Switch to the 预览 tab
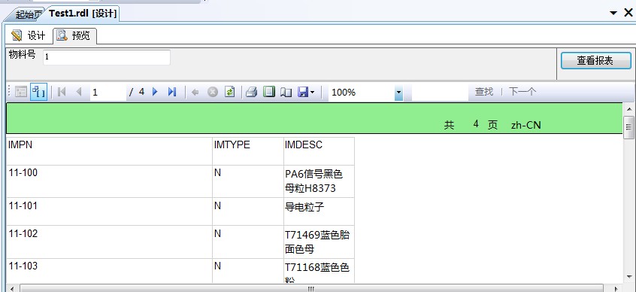This screenshot has height=292, width=636. coord(74,35)
